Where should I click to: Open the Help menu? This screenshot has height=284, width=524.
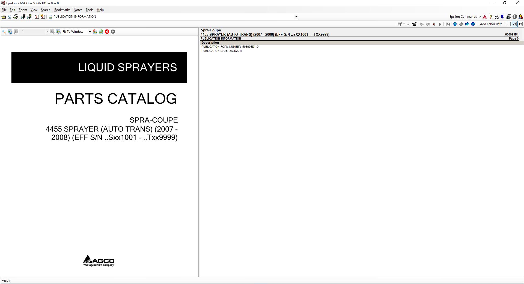(x=100, y=10)
